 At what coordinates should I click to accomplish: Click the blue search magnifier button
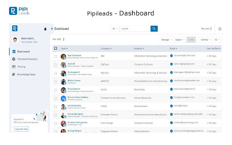(154, 29)
